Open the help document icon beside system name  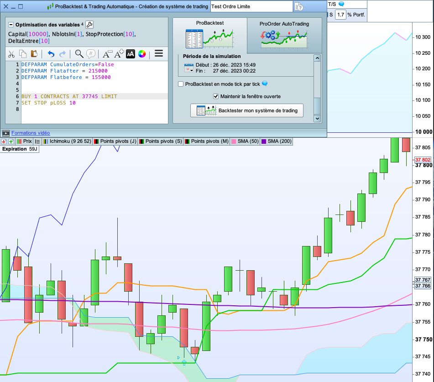pos(298,6)
